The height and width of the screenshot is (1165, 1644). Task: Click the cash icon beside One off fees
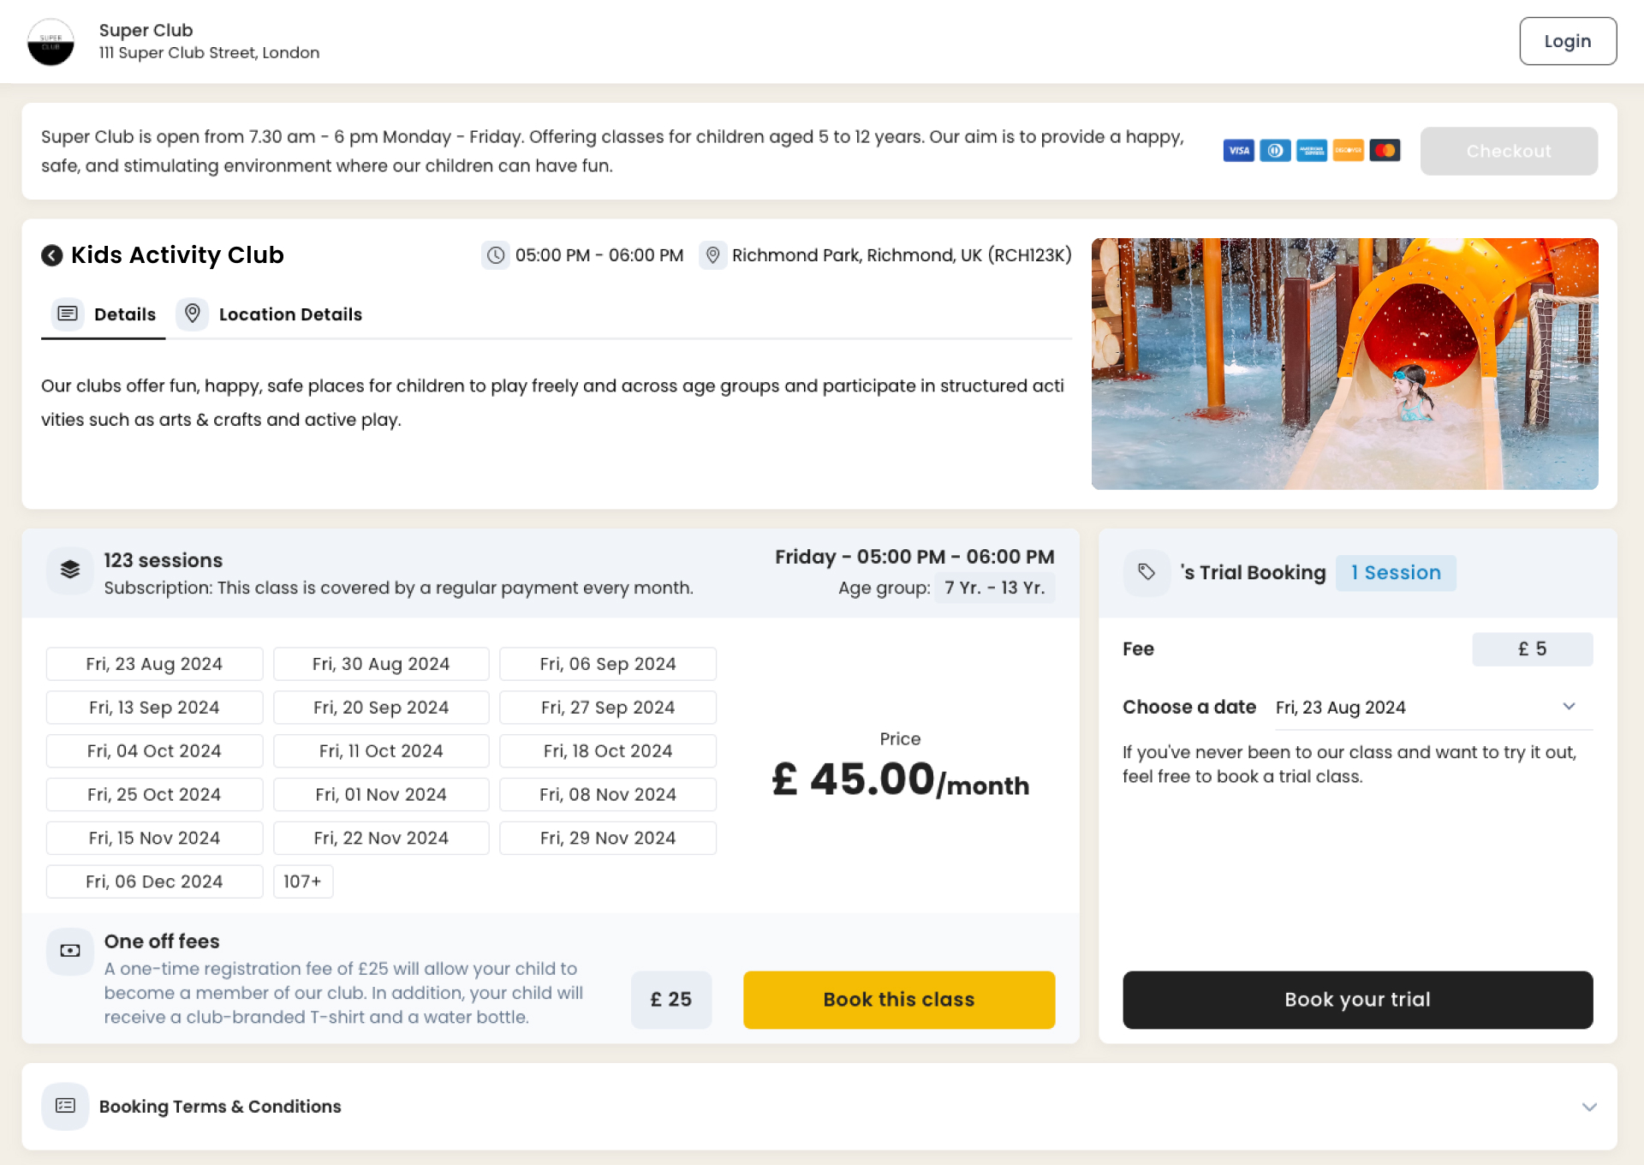click(70, 951)
